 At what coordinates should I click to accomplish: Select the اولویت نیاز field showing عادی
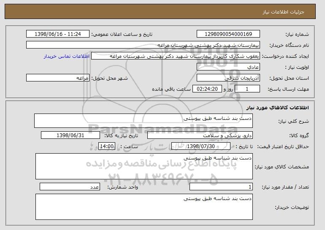tap(228, 67)
